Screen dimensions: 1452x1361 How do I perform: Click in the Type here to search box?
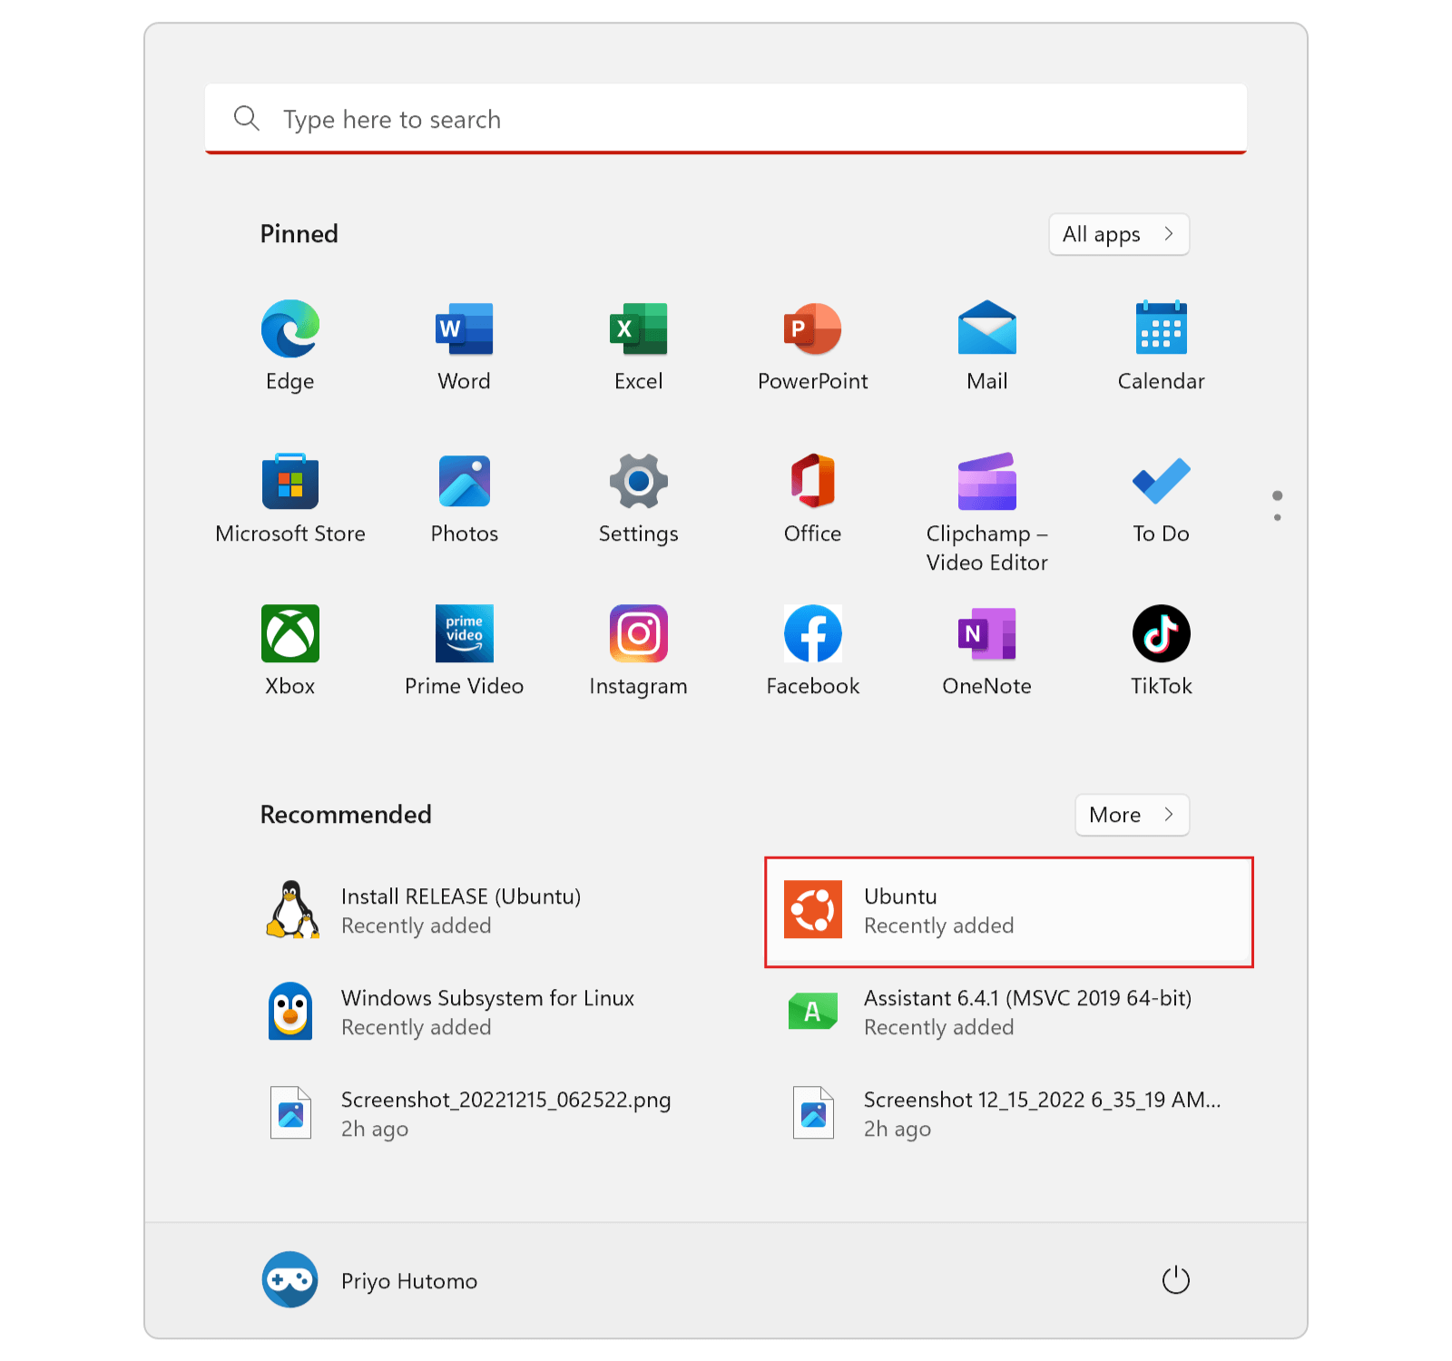tap(726, 119)
